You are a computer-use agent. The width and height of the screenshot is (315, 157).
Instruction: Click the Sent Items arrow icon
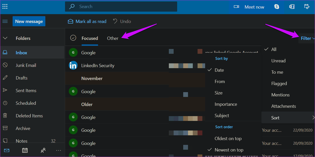coord(5,90)
